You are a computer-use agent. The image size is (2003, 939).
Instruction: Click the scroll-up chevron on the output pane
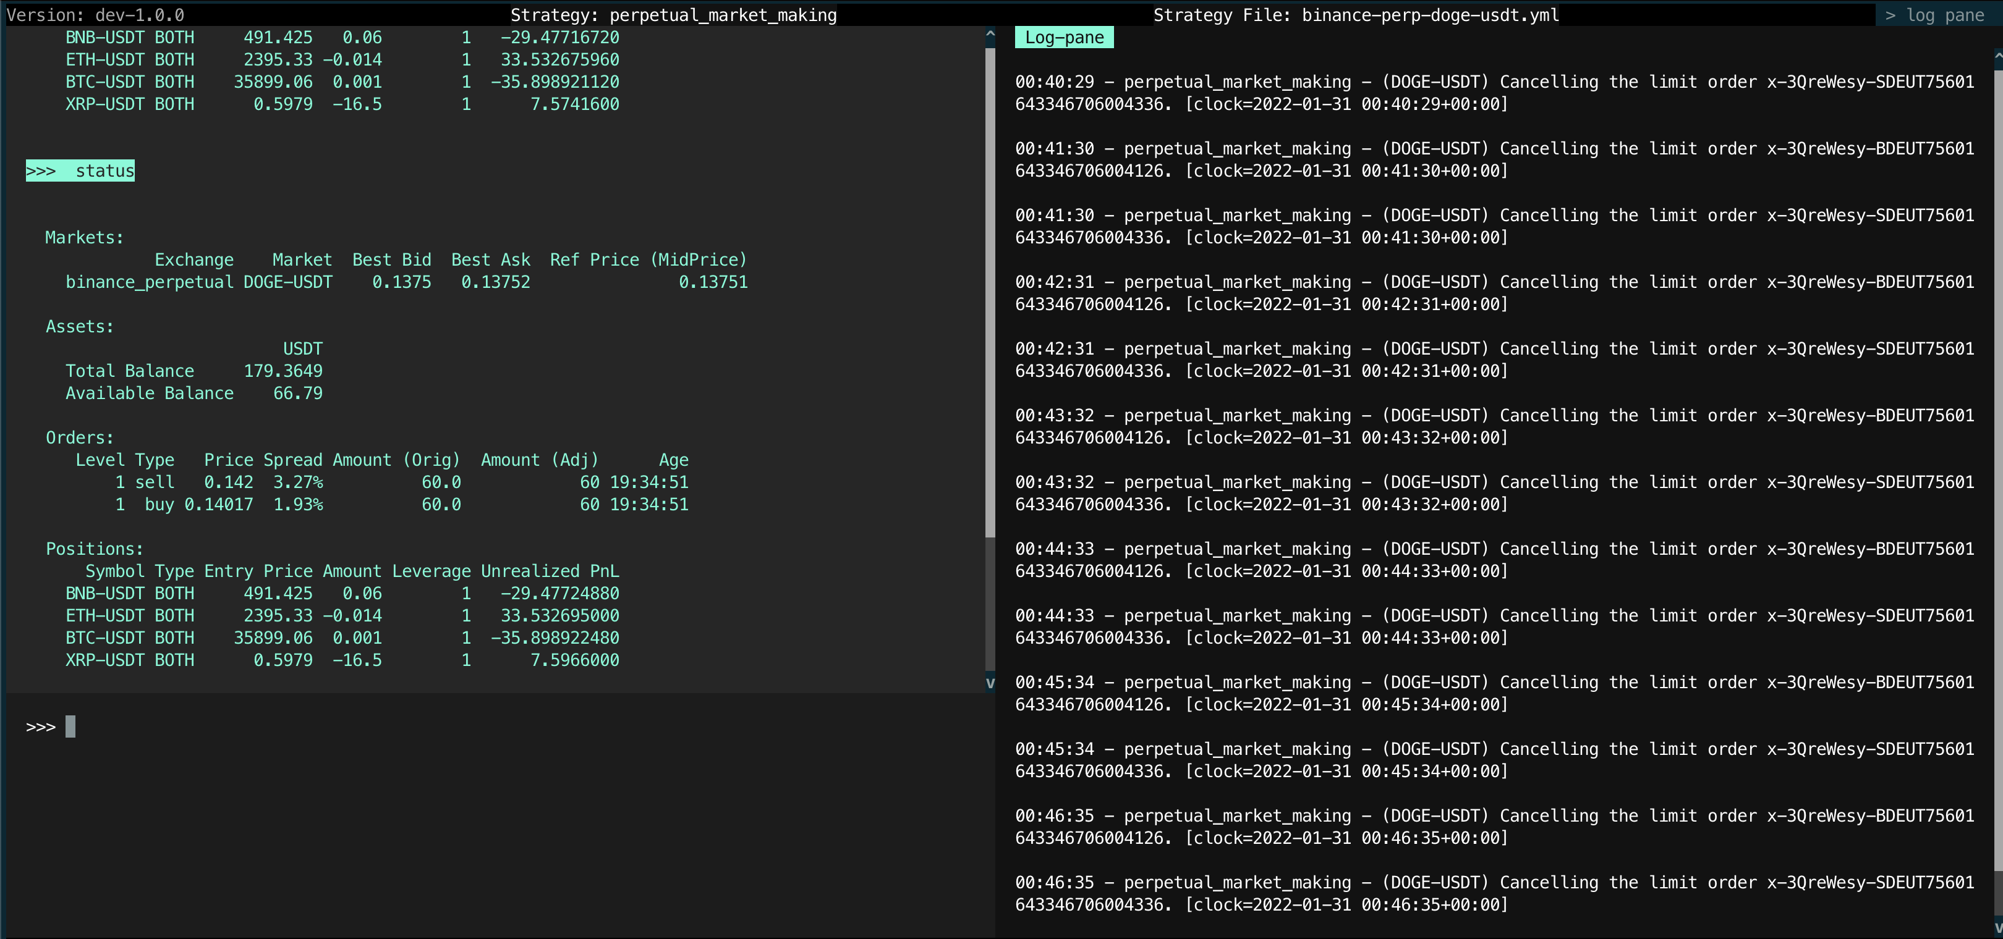989,33
